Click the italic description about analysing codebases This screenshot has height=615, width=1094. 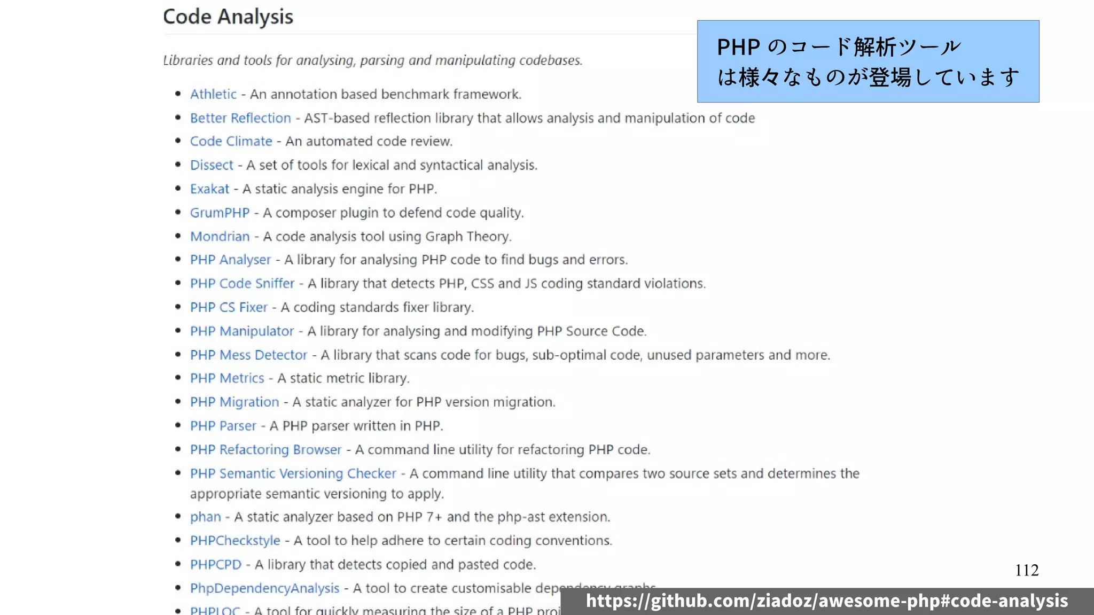coord(373,60)
